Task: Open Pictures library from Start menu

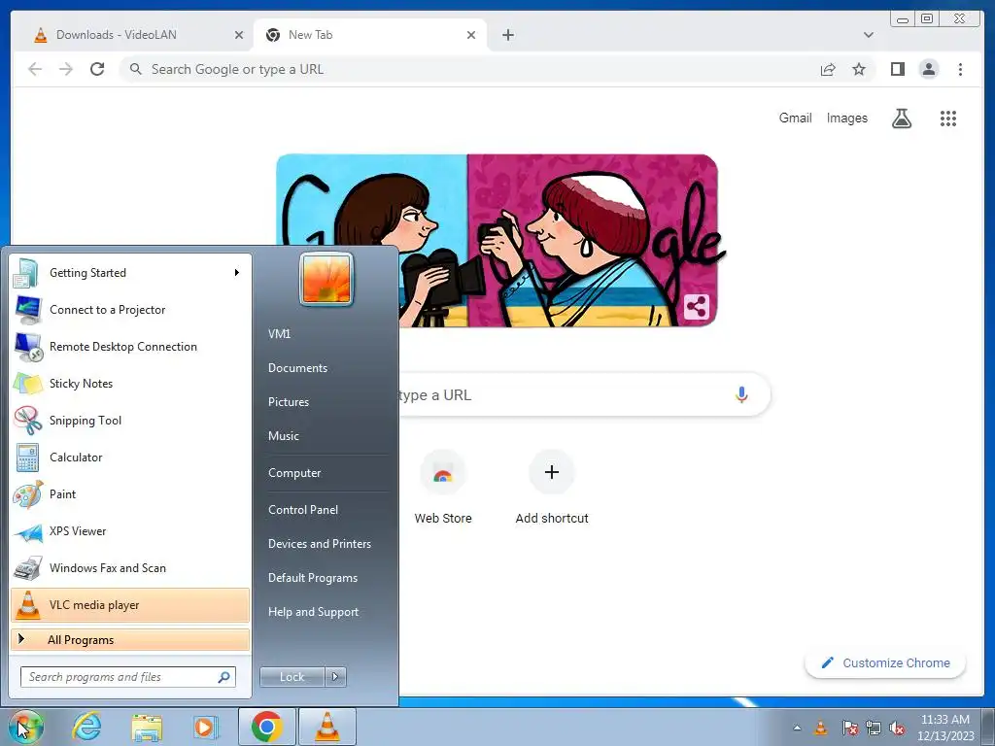Action: pos(289,402)
